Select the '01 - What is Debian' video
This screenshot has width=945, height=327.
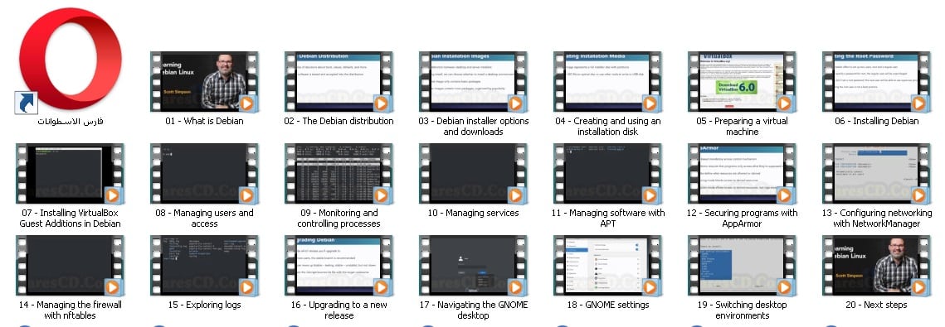click(204, 82)
